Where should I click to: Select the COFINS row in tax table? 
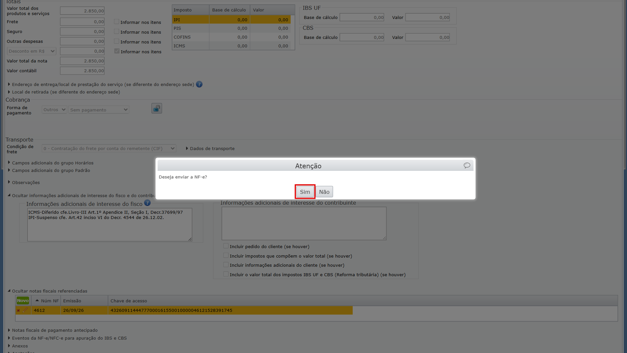point(231,37)
